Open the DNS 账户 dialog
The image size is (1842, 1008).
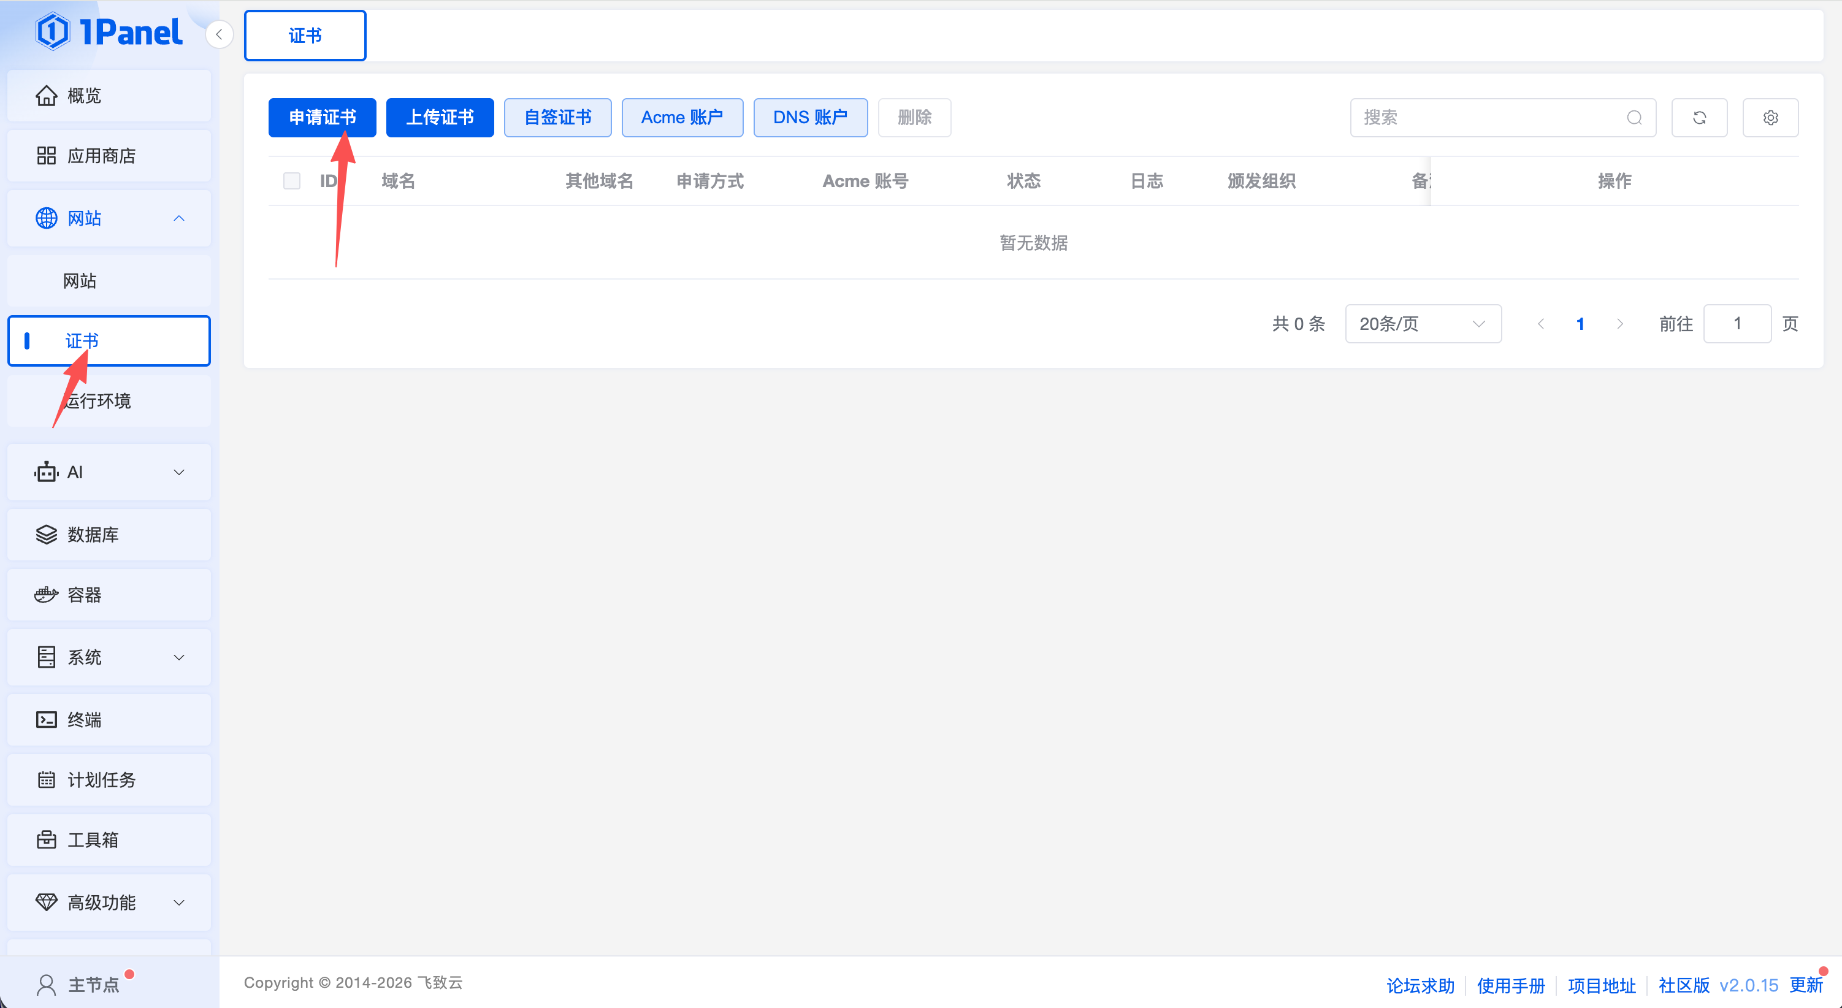810,117
